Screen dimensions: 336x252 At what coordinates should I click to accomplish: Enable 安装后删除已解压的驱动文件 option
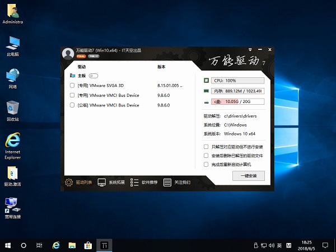click(206, 156)
